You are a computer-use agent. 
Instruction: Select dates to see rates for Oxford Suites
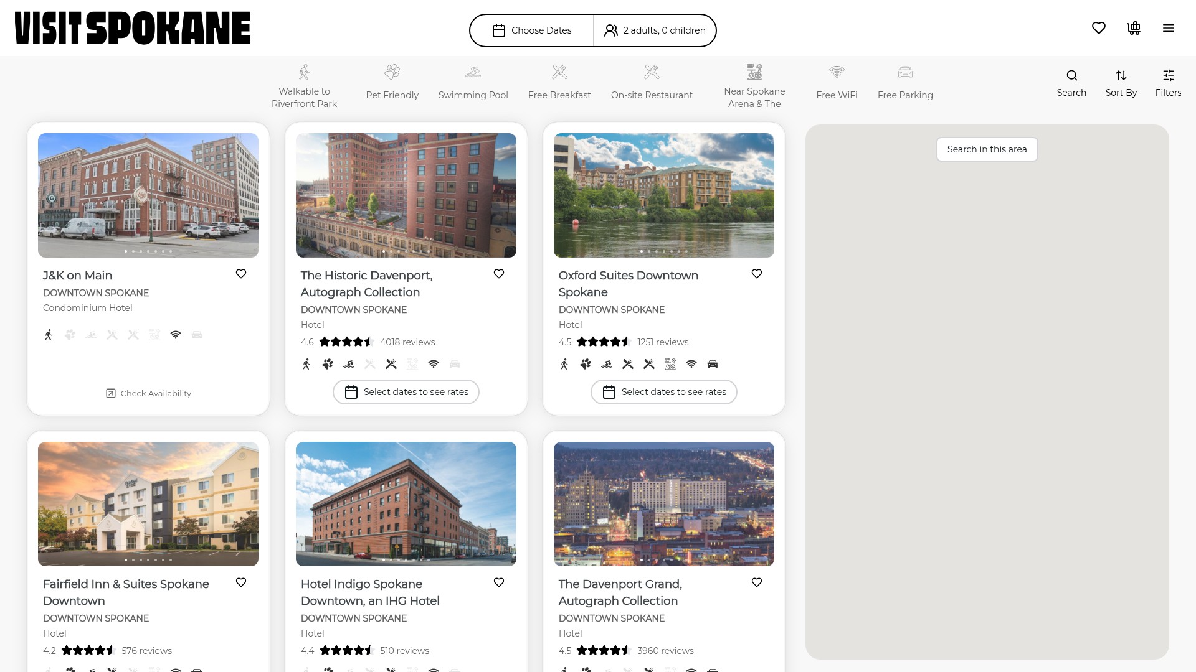click(x=664, y=392)
